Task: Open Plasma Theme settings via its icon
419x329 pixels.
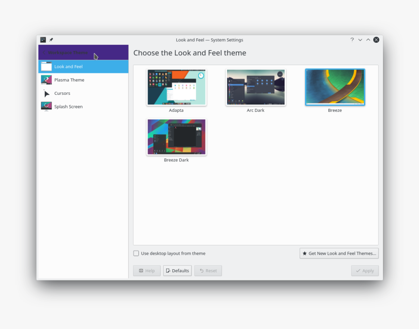Action: coord(46,79)
